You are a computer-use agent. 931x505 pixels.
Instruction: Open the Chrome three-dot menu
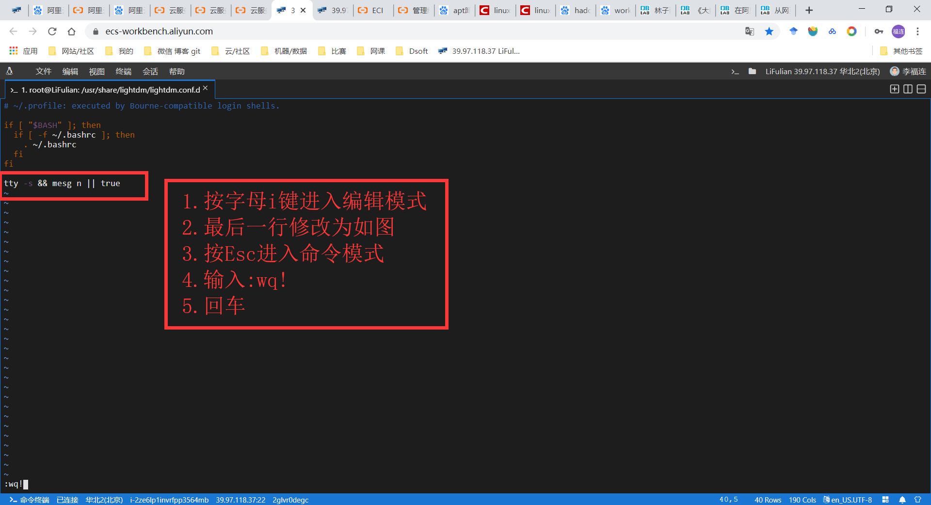tap(917, 31)
